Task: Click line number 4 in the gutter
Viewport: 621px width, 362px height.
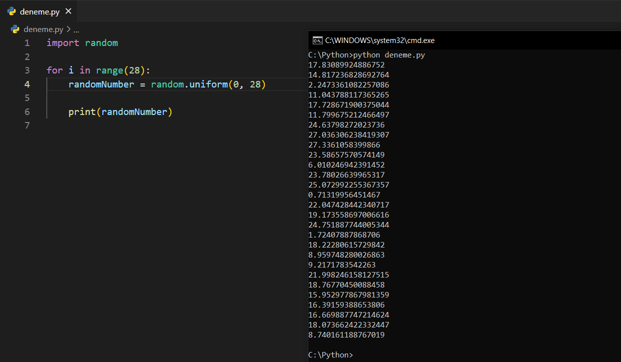Action: pyautogui.click(x=27, y=84)
